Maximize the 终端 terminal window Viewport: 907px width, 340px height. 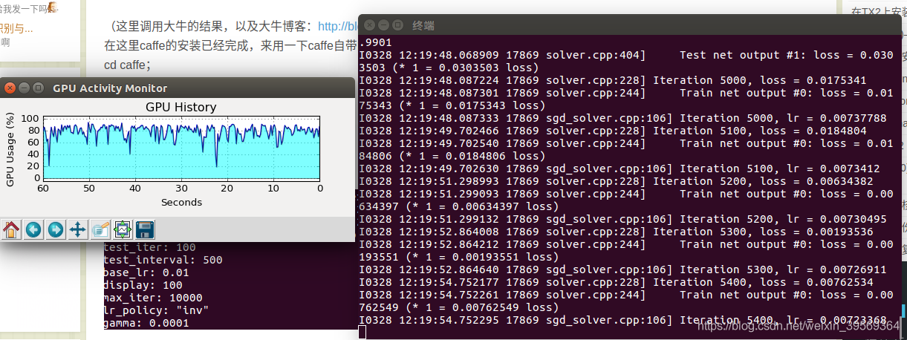[397, 24]
